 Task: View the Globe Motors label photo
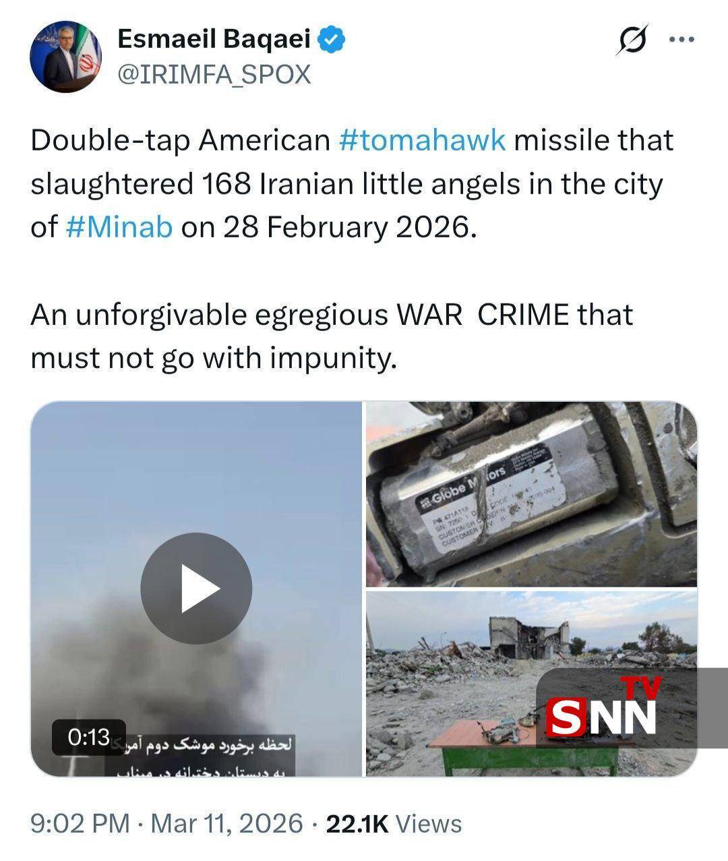[x=531, y=494]
